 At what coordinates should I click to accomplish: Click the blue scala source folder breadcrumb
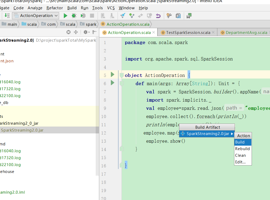29,24
